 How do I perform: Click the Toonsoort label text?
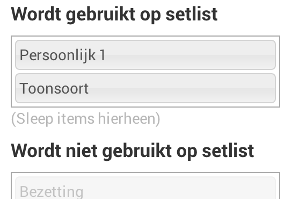(x=54, y=89)
